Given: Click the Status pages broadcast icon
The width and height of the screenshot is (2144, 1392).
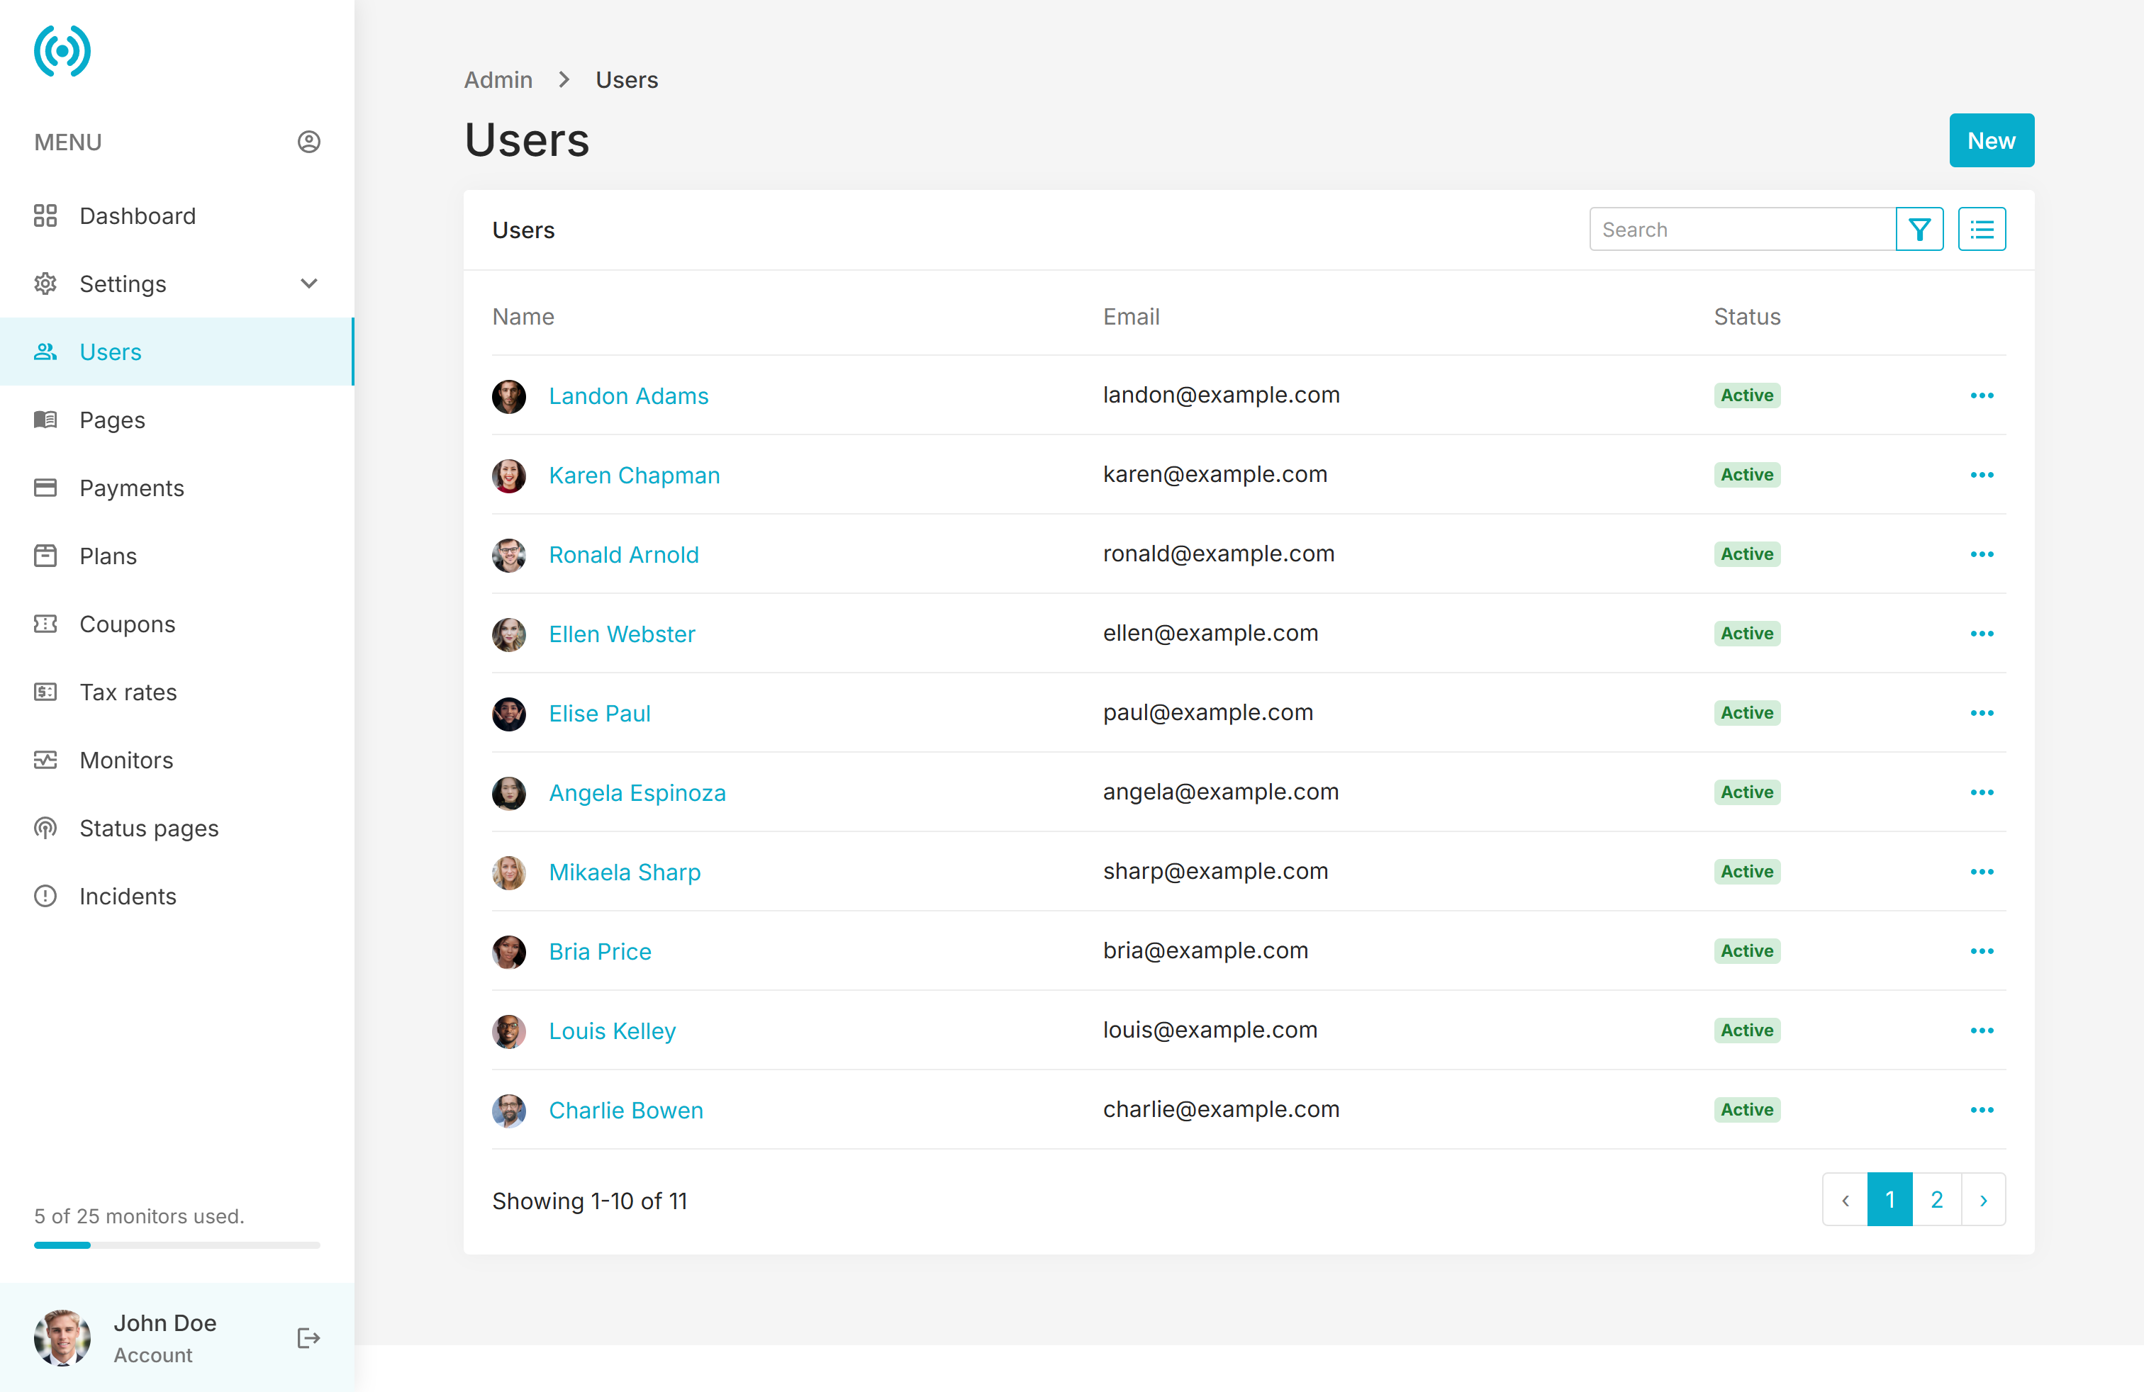Looking at the screenshot, I should pyautogui.click(x=45, y=829).
